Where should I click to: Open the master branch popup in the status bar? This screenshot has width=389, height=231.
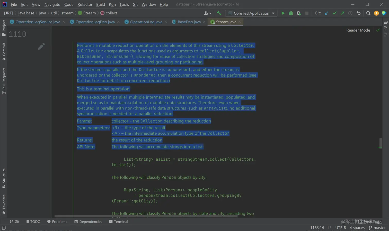[377, 228]
